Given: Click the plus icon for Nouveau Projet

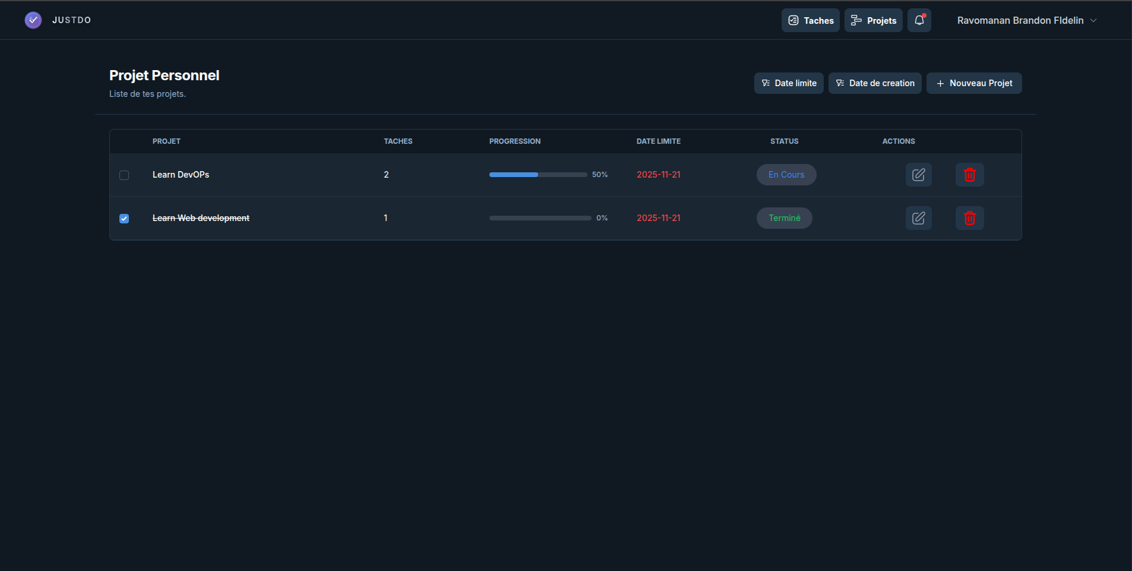Looking at the screenshot, I should point(940,84).
